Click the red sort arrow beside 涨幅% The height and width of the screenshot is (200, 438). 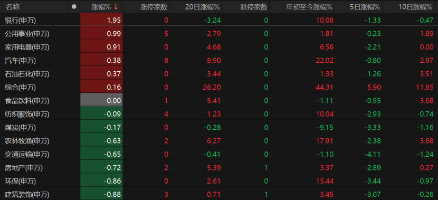coord(116,7)
